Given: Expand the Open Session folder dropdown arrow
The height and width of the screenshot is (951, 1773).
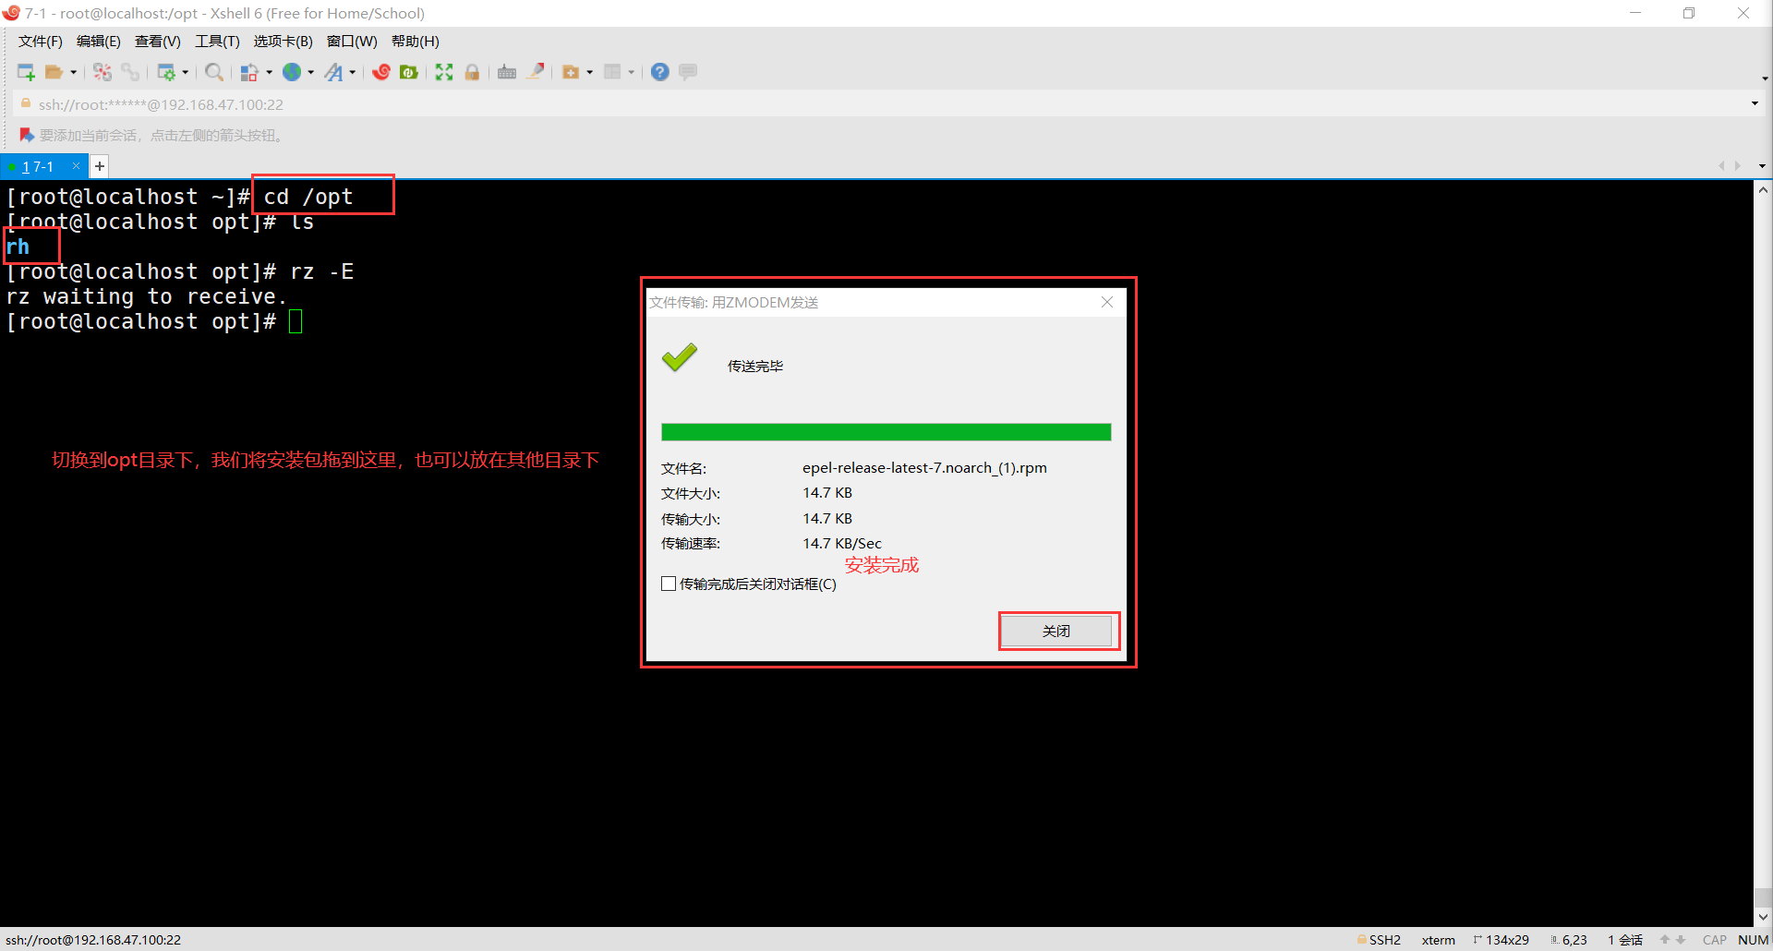Looking at the screenshot, I should [x=74, y=72].
